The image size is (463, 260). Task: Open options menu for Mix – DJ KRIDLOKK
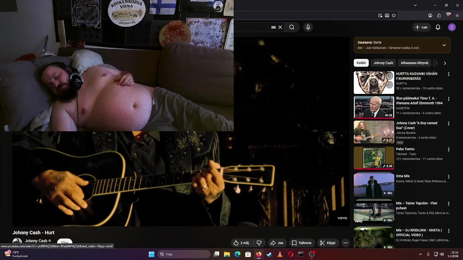click(449, 231)
